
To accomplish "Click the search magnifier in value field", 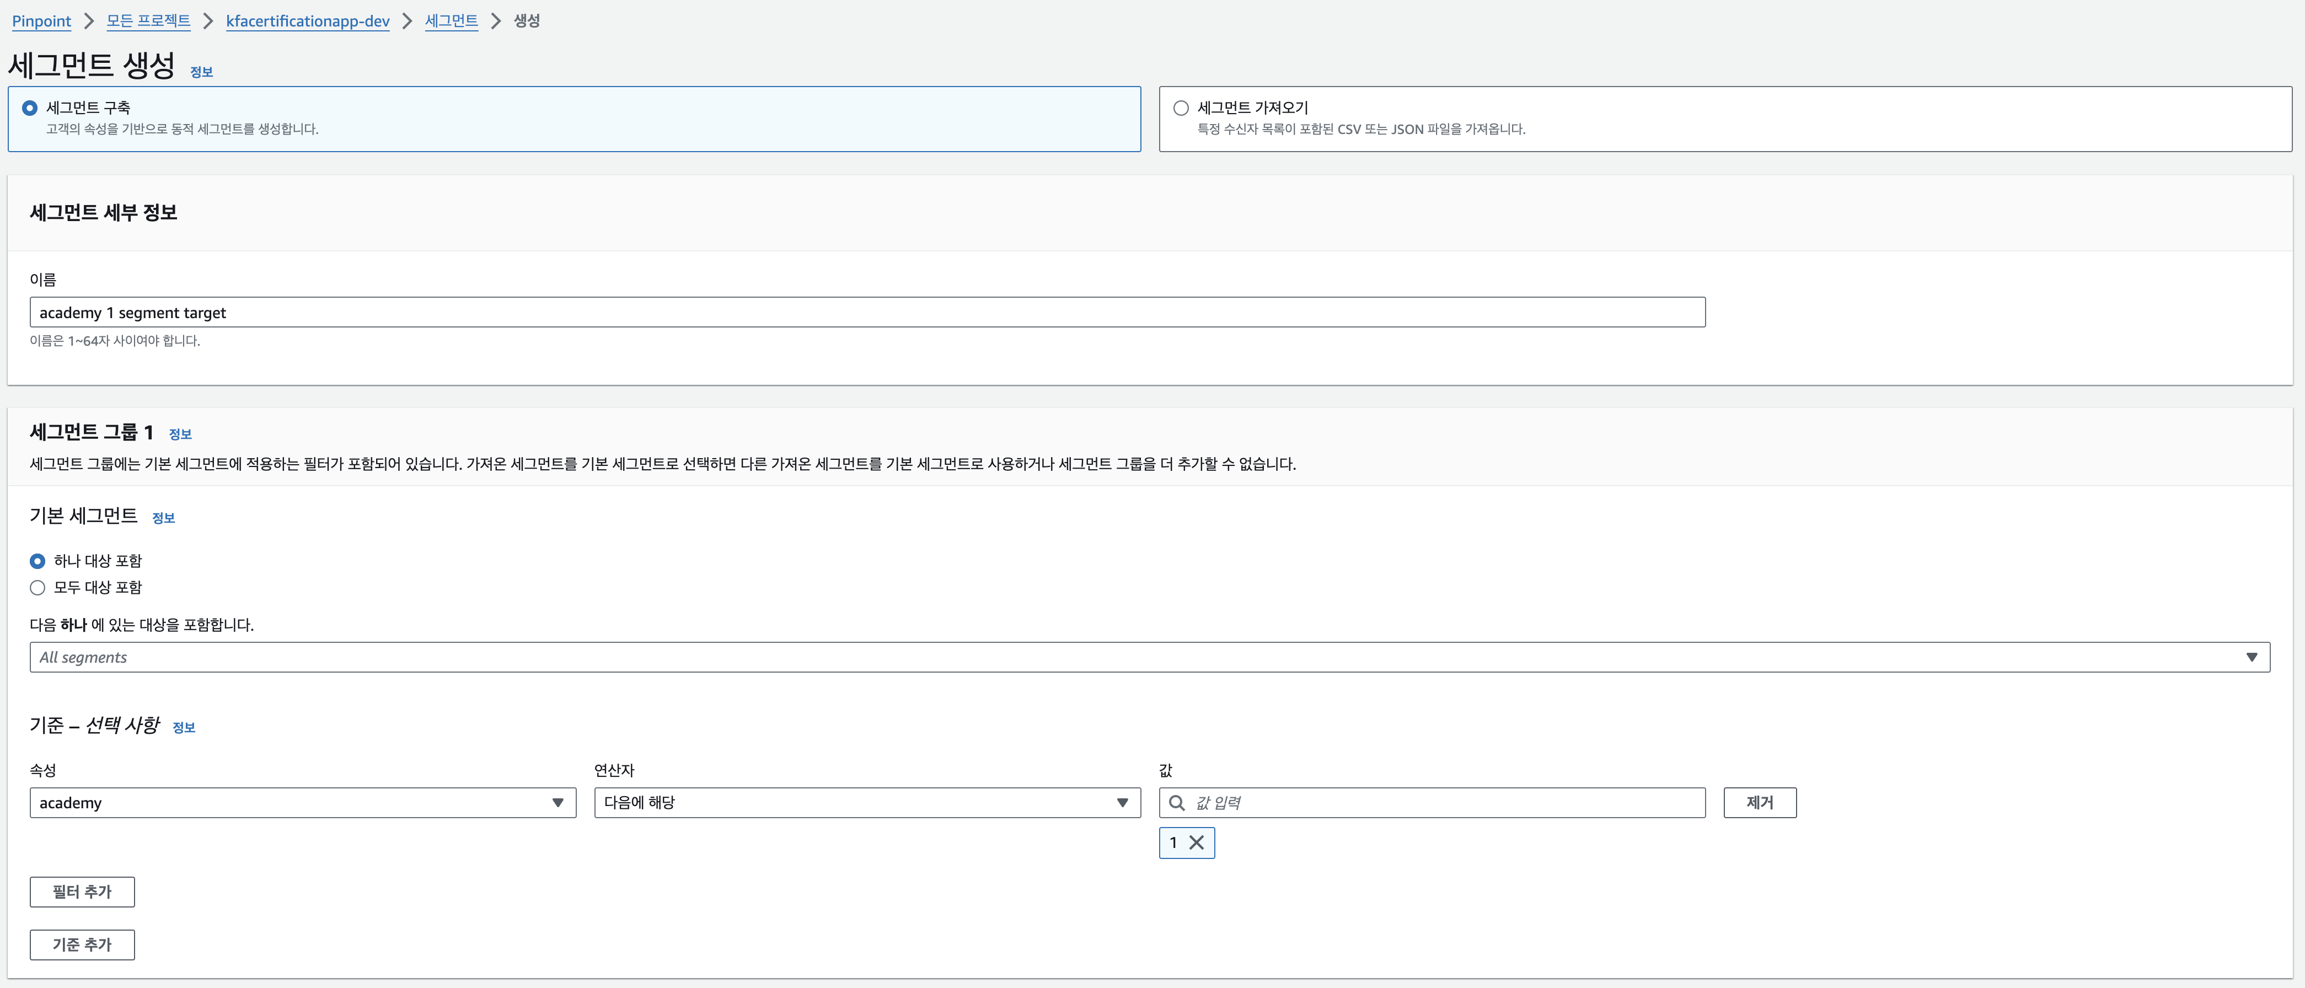I will tap(1177, 803).
